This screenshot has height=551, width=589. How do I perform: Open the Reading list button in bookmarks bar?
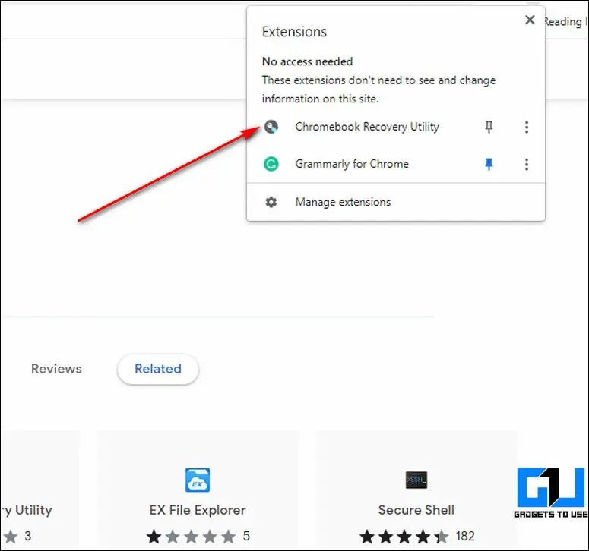[565, 22]
